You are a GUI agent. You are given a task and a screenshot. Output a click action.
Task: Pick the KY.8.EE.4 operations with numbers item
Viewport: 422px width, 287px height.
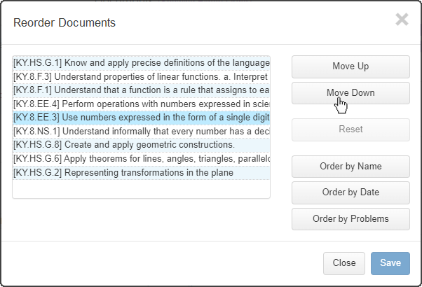pyautogui.click(x=142, y=104)
